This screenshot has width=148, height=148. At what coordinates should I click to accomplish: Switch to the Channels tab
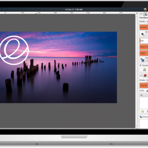pos(145,75)
